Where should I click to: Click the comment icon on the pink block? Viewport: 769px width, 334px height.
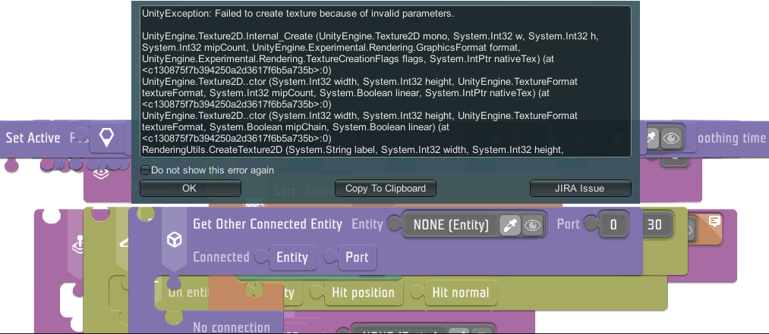pos(714,221)
